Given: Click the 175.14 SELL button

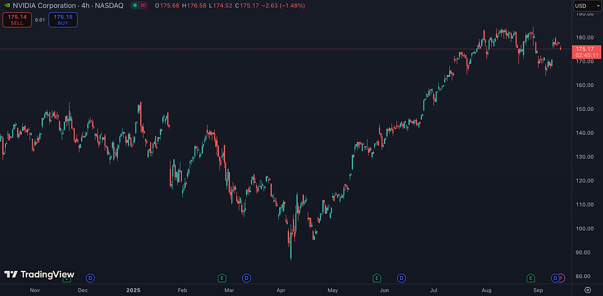Looking at the screenshot, I should (x=17, y=20).
